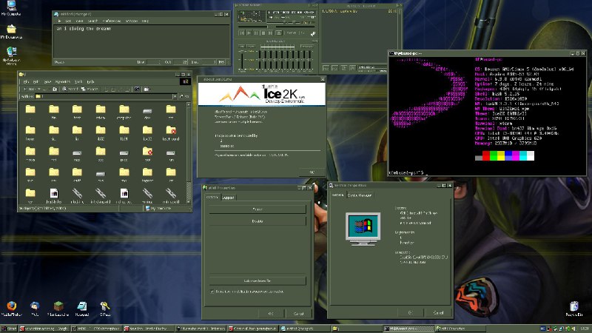This screenshot has width=592, height=333.
Task: Click the file manager's vertical scrollbar
Action: pos(189,153)
